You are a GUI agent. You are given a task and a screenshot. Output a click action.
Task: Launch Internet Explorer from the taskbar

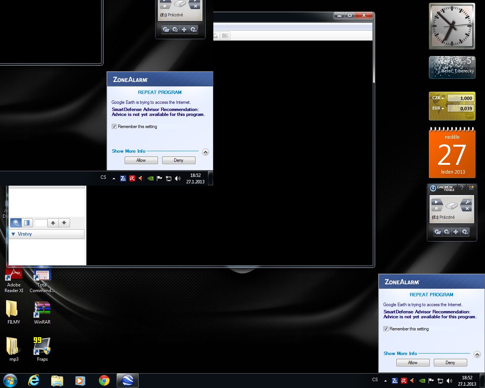coord(34,380)
